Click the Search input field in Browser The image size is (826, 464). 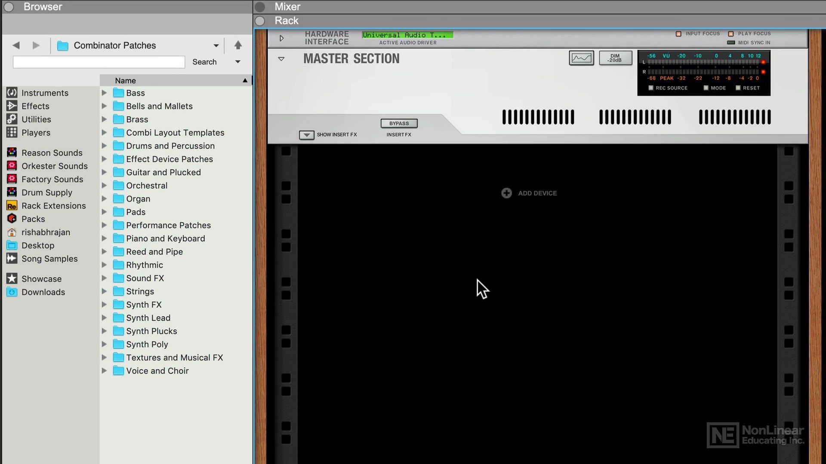(x=99, y=62)
